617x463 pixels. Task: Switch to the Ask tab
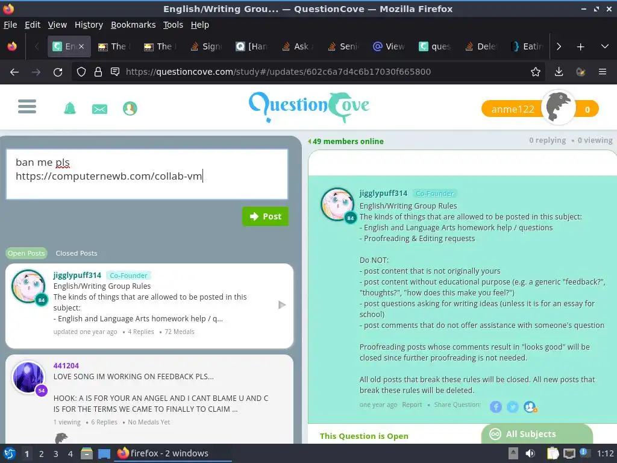coord(298,46)
